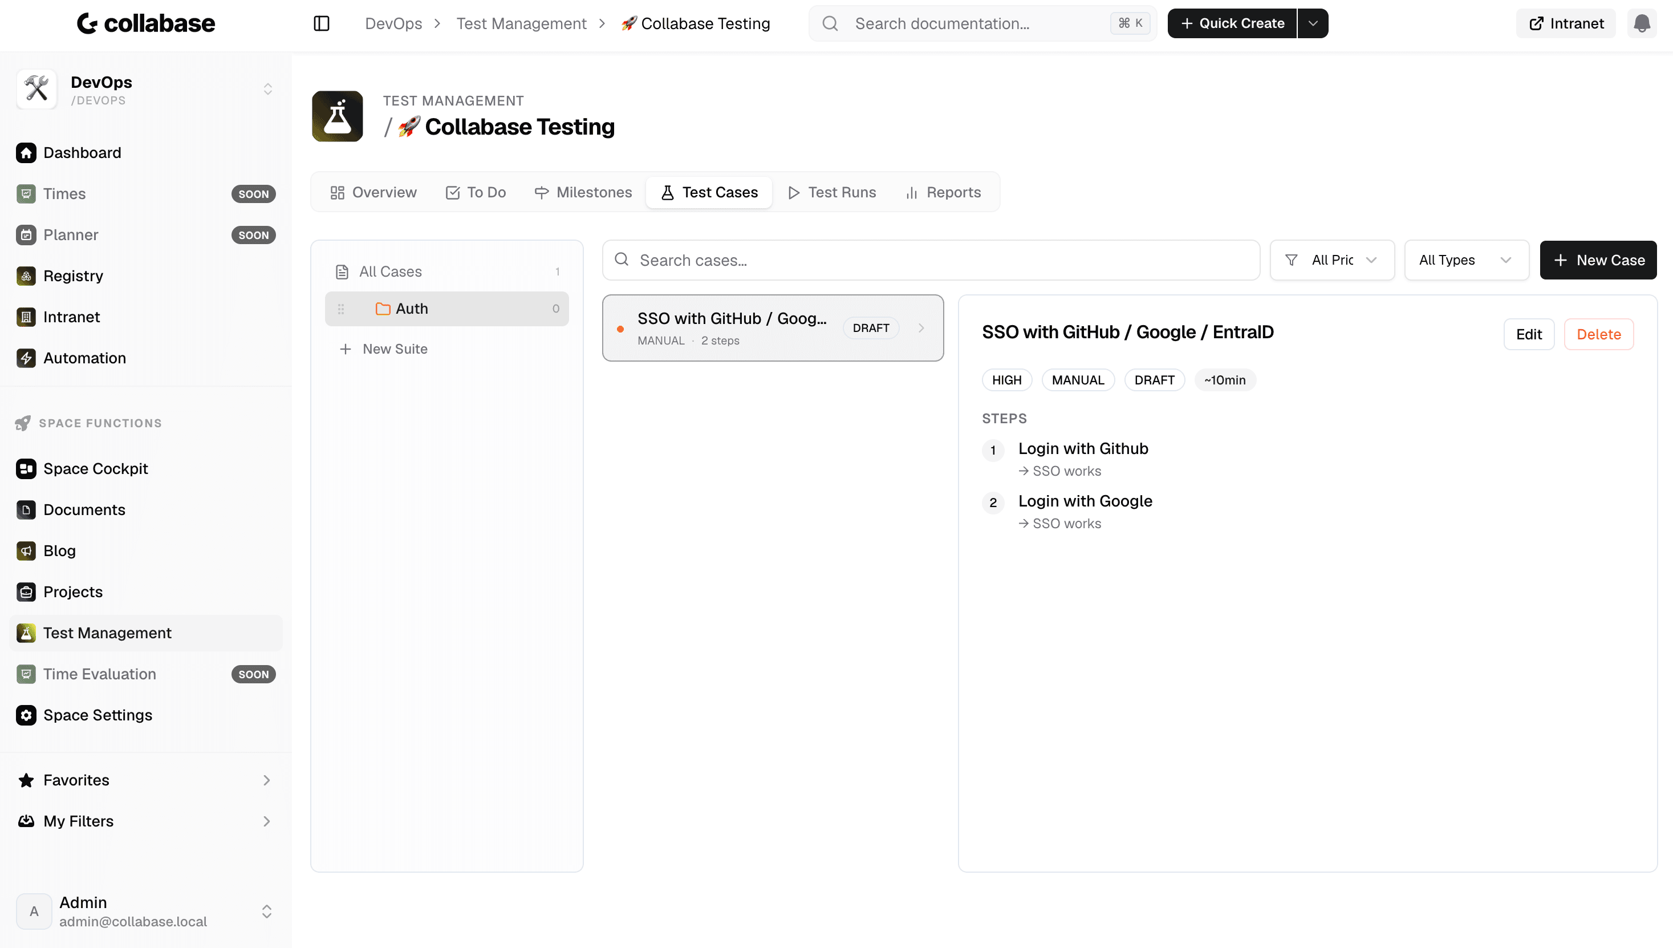The width and height of the screenshot is (1673, 948).
Task: Click the collabase logo
Action: 146,23
